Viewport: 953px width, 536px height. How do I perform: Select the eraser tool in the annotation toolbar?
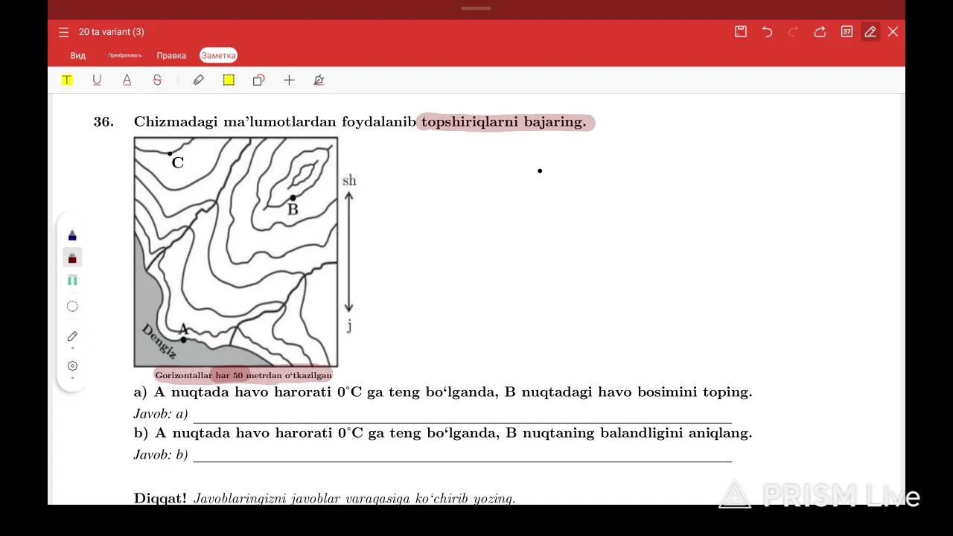(x=198, y=80)
